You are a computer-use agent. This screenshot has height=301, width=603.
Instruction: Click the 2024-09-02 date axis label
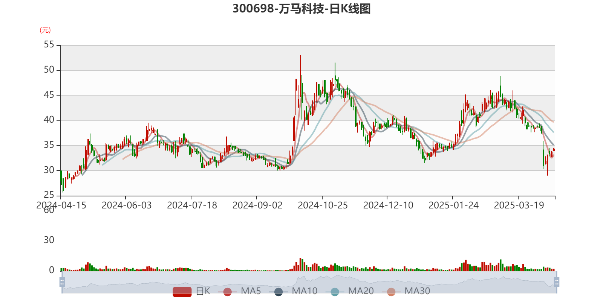point(257,205)
